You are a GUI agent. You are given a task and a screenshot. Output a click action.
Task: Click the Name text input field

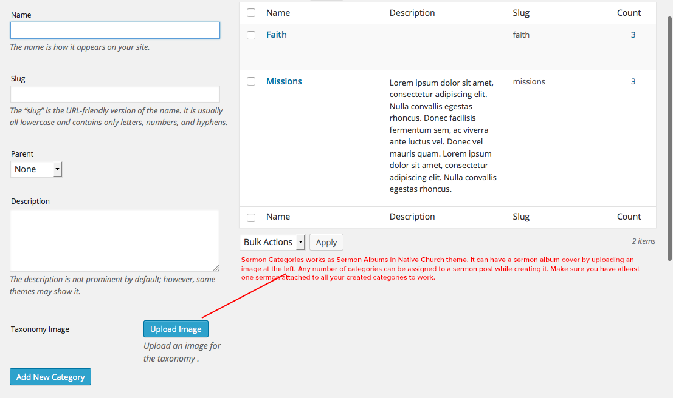click(x=115, y=30)
